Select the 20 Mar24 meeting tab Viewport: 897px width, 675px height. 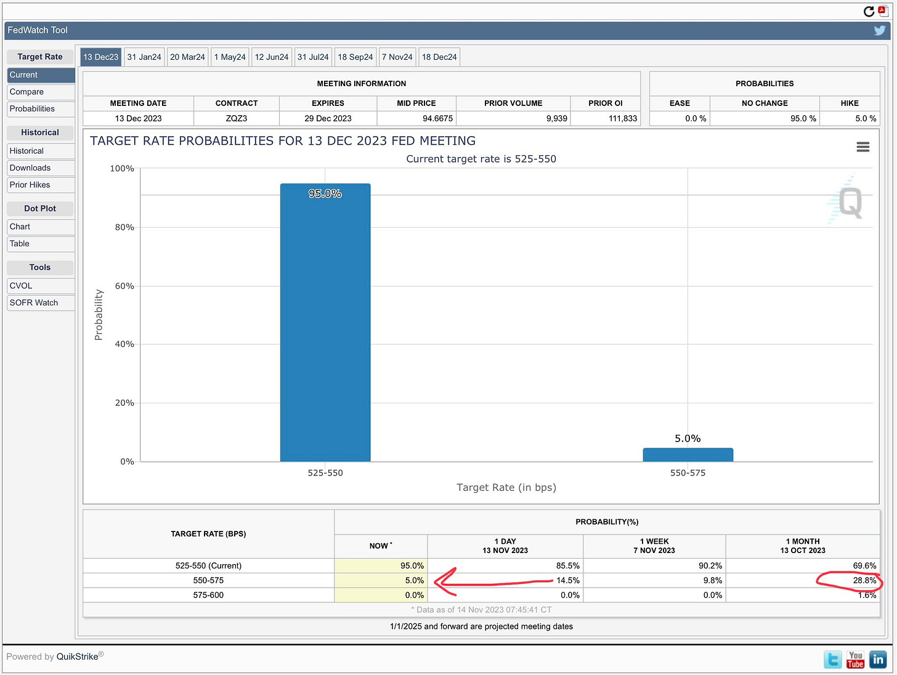[187, 57]
